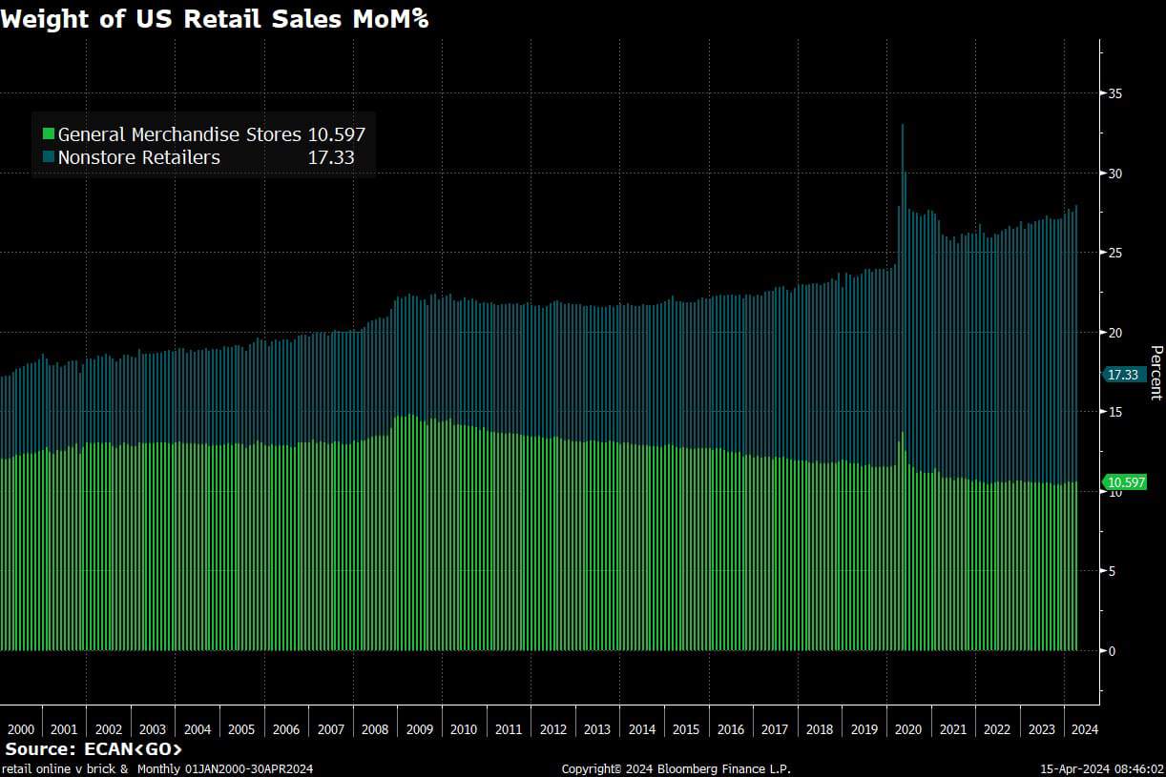The image size is (1166, 777).
Task: Click the teal Nonstore Retailers legend swatch
Action: point(49,157)
